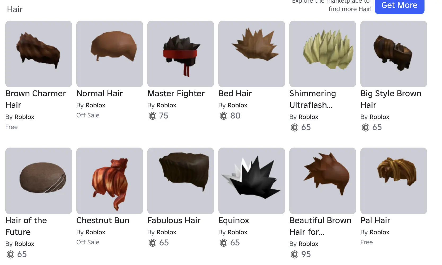Open the Fabulous Hair thumbnail
Screen dimensions: 442x265
(181, 181)
